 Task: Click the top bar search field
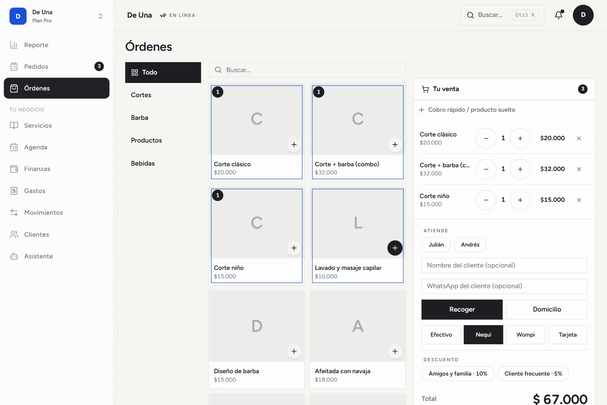coord(502,15)
